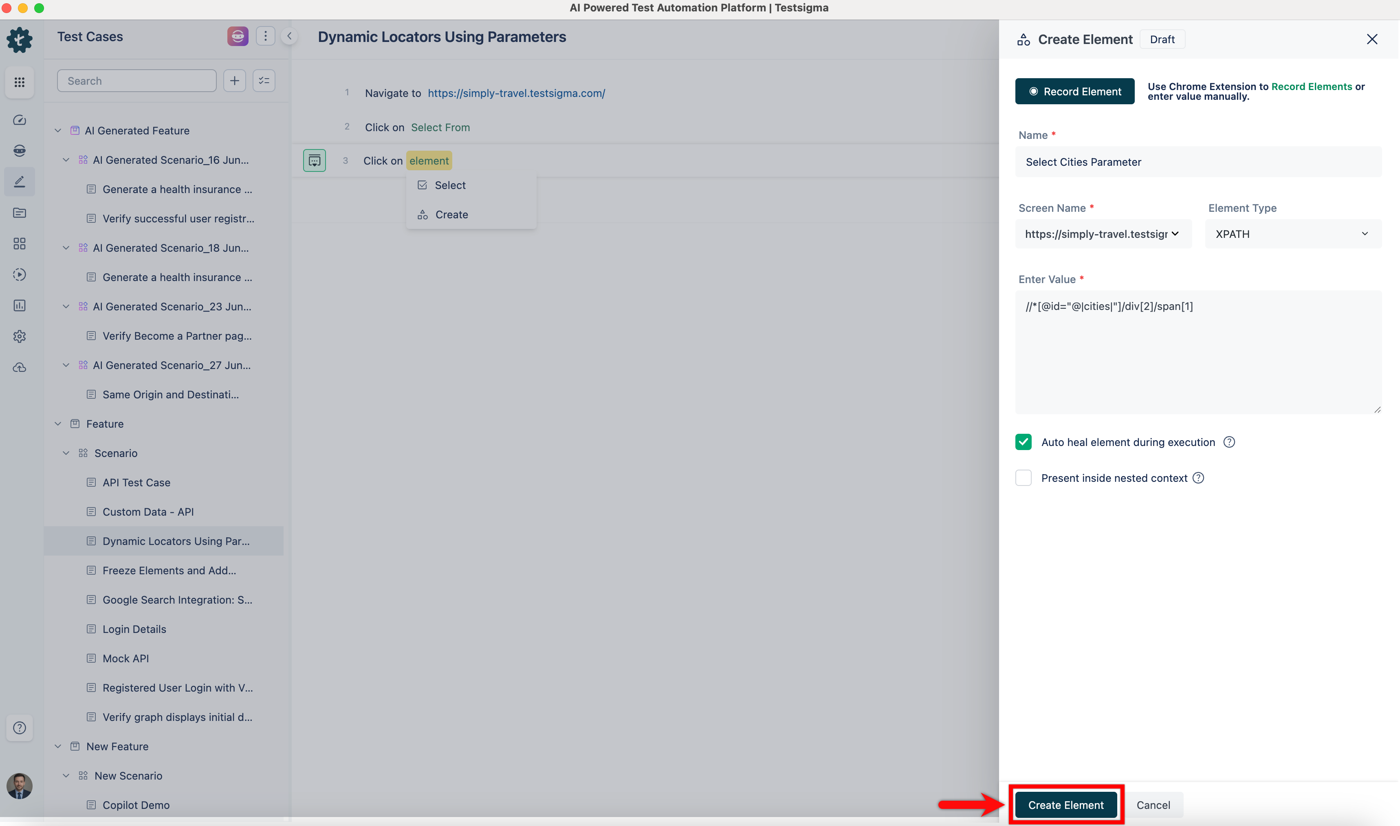Enable Present inside nested context checkbox
Image resolution: width=1400 pixels, height=826 pixels.
coord(1023,478)
